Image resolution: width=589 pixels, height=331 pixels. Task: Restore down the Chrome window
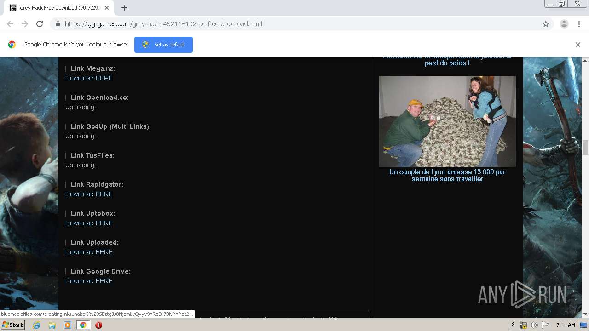pos(562,4)
